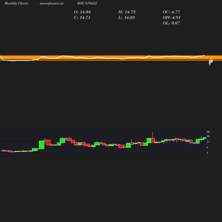Click the tall green candle near the start of the rally
Image resolution: width=222 pixels, height=222 pixels.
pyautogui.click(x=42, y=145)
